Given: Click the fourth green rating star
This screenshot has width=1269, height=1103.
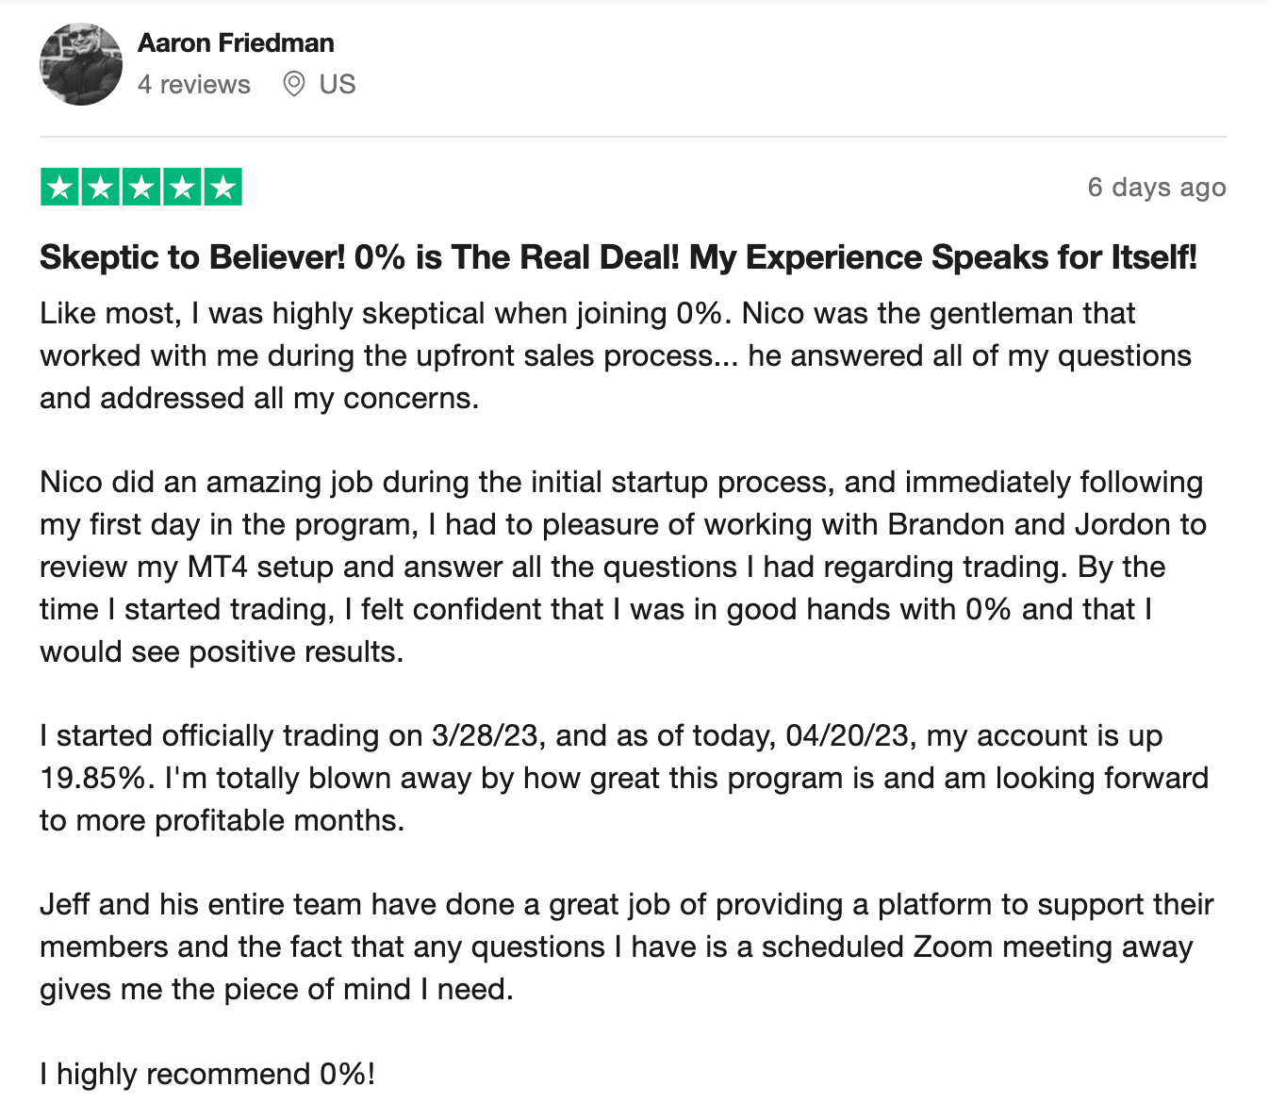Looking at the screenshot, I should tap(182, 187).
